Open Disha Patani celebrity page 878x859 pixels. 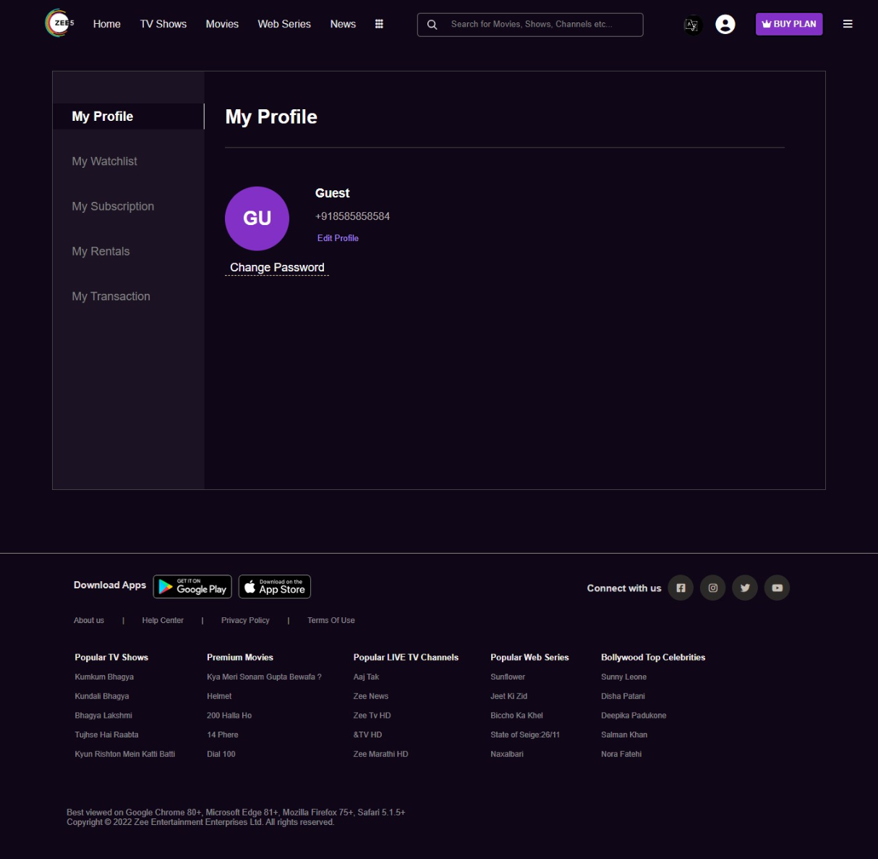click(623, 696)
